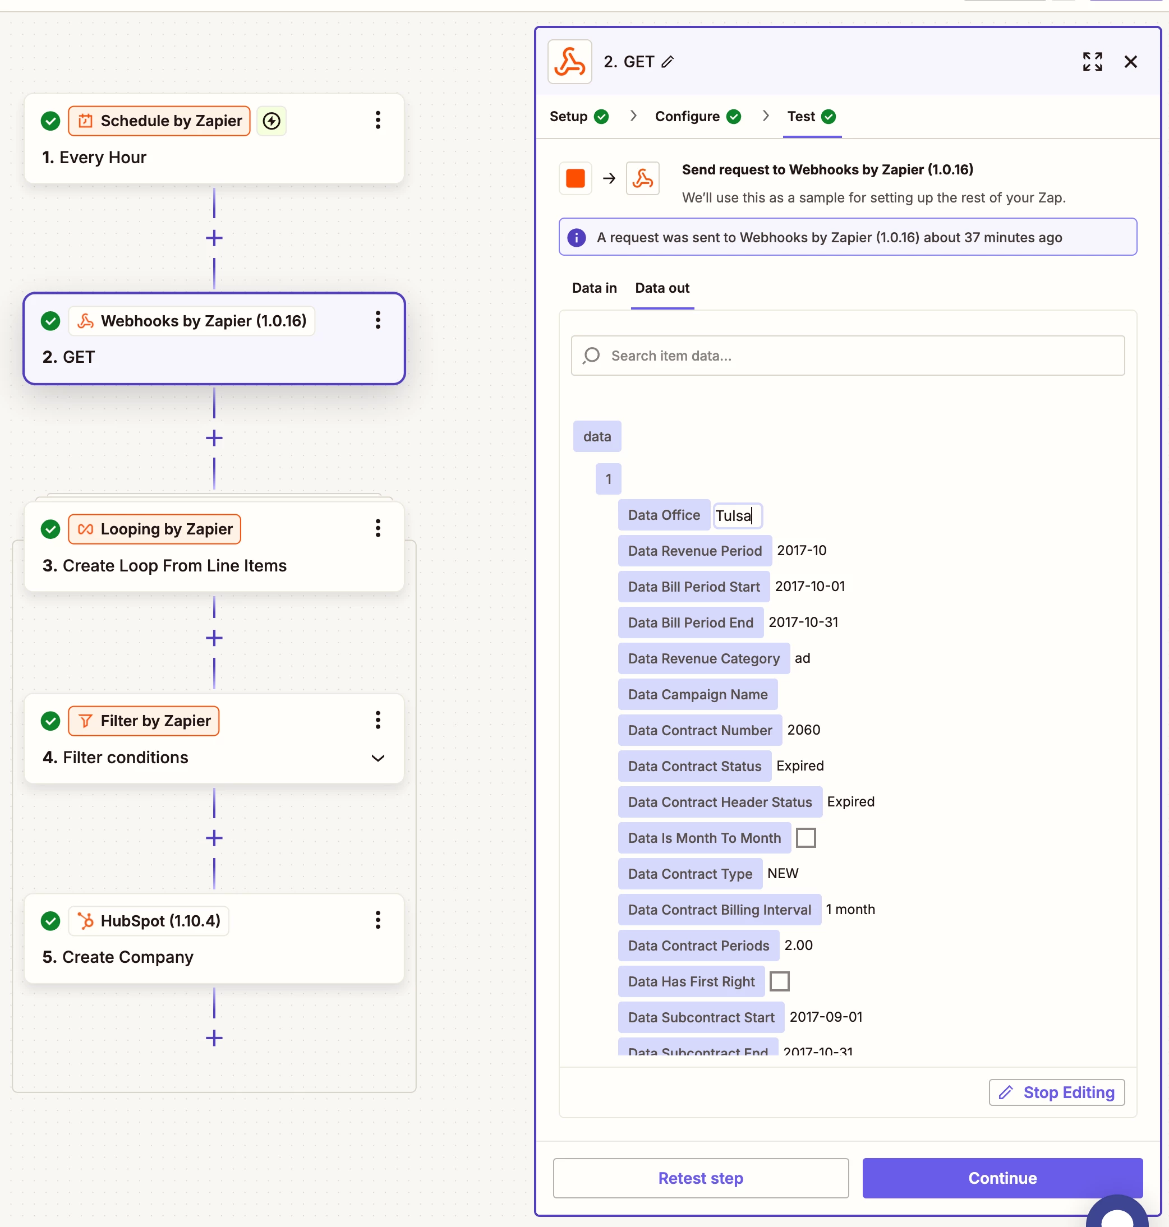This screenshot has height=1227, width=1169.
Task: Click green check on Looping by Zapier step
Action: click(x=50, y=529)
